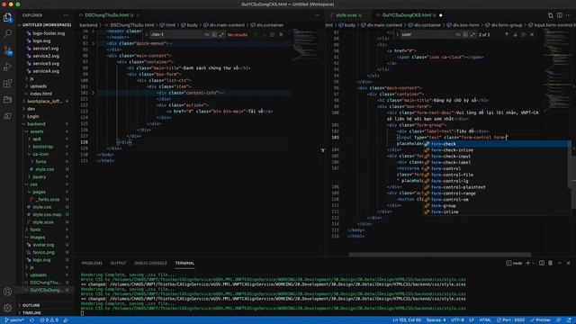Viewport: 576px width, 324px height.
Task: Add a new terminal with plus icon
Action: pos(528,263)
